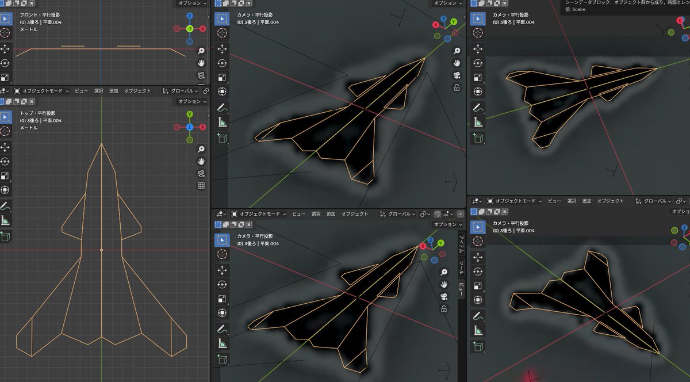Select the Transform tool in the lower-right camera viewport
The width and height of the screenshot is (690, 382).
point(477,300)
